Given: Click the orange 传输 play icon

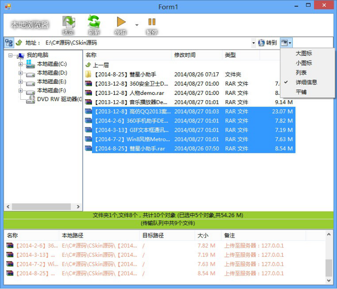Looking at the screenshot, I should click(x=121, y=22).
